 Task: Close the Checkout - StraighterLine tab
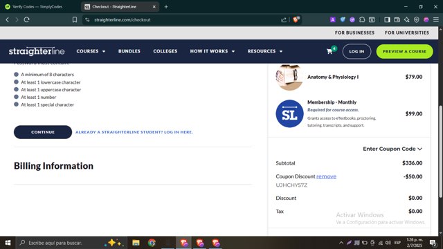(154, 6)
